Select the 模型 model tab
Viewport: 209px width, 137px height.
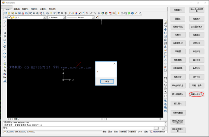[x=15, y=119]
